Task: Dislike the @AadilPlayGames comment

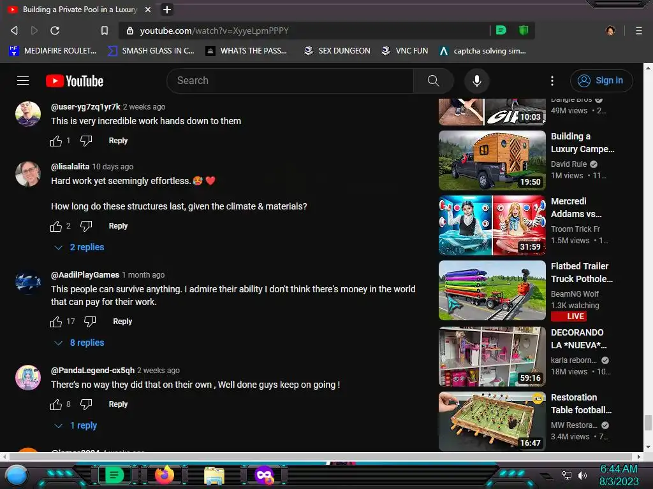Action: point(90,322)
